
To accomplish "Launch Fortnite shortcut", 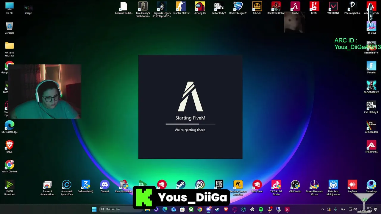I will point(371,68).
